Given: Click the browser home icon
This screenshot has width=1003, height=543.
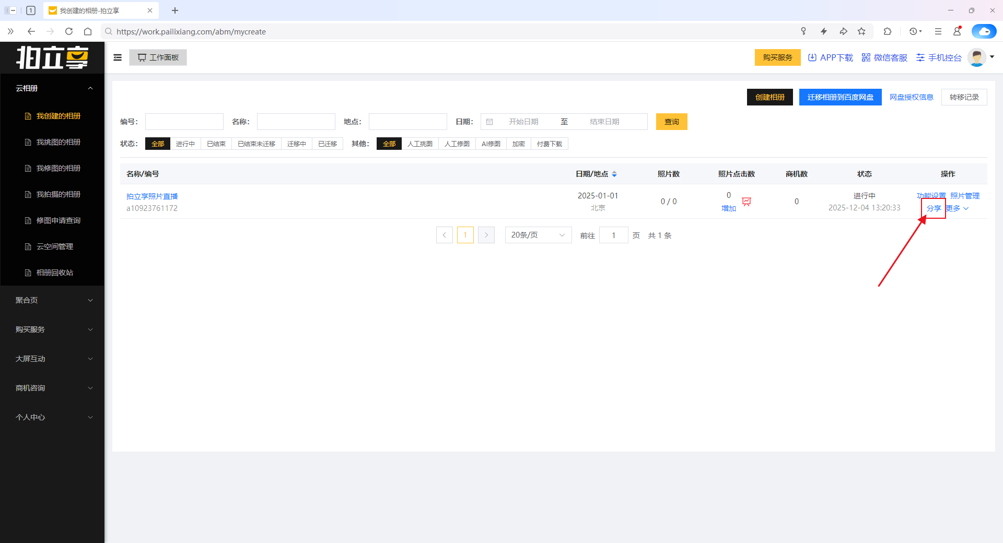Looking at the screenshot, I should pyautogui.click(x=88, y=31).
